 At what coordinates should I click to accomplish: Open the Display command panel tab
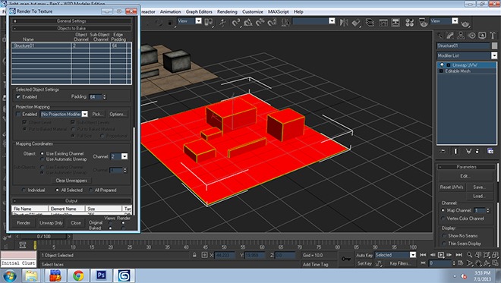click(482, 36)
